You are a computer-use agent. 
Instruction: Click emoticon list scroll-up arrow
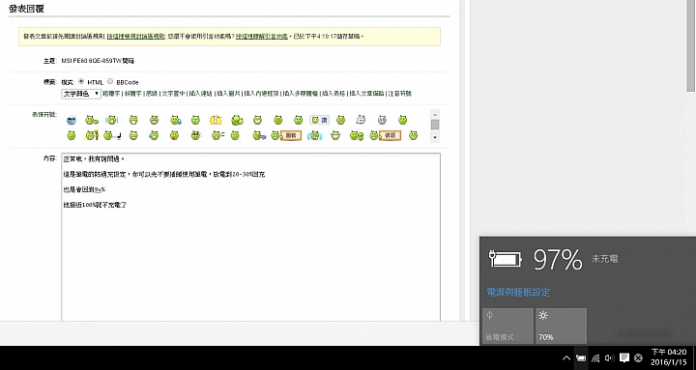coord(435,114)
